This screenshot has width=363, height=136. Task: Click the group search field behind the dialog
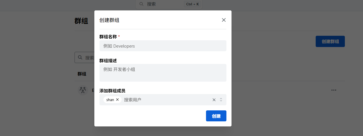point(84,57)
